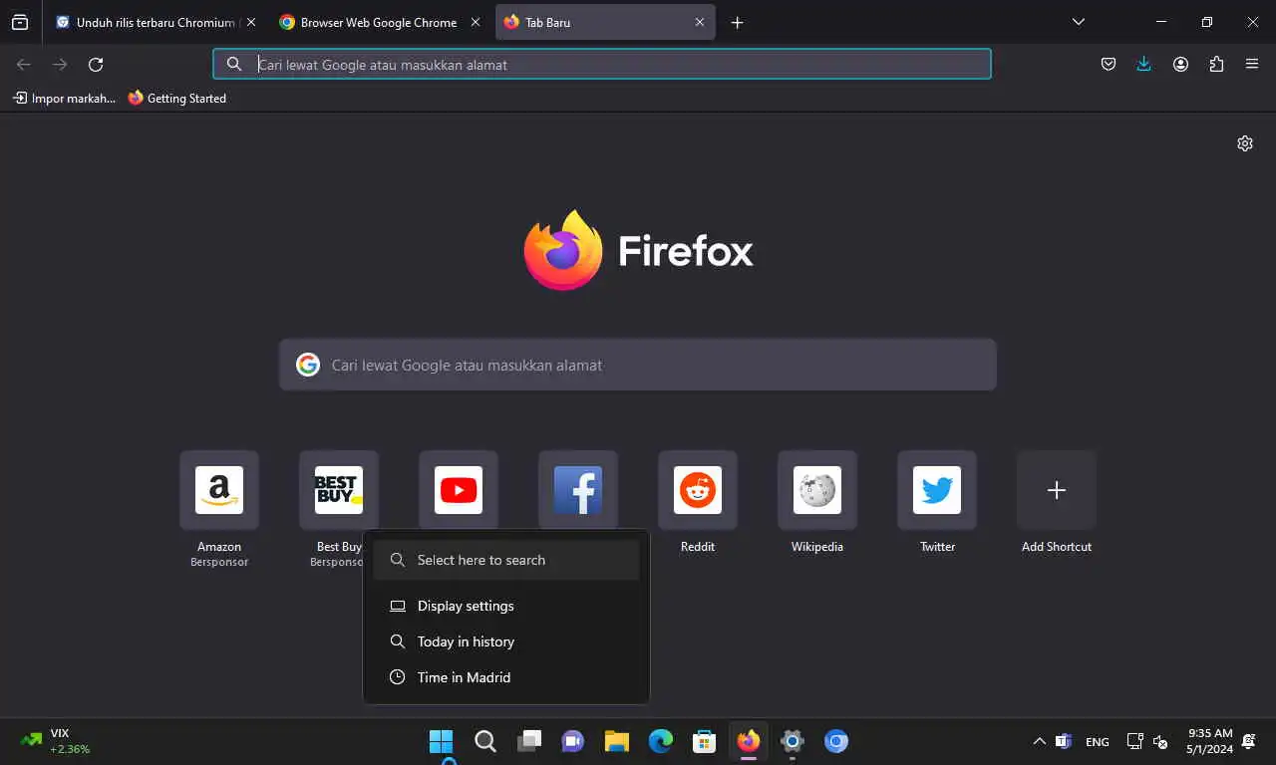Open Firefox View tab list icon
Screen dimensions: 1276x765
20,22
